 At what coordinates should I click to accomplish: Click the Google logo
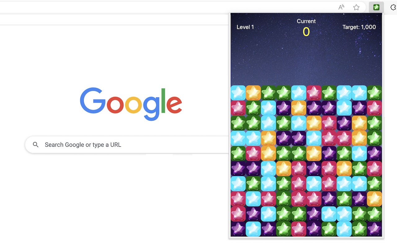tap(131, 104)
